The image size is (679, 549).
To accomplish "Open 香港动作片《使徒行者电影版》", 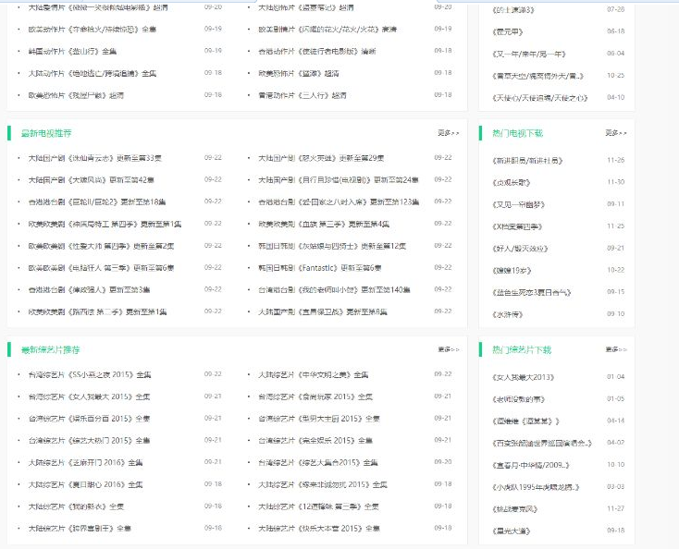I will tap(317, 52).
